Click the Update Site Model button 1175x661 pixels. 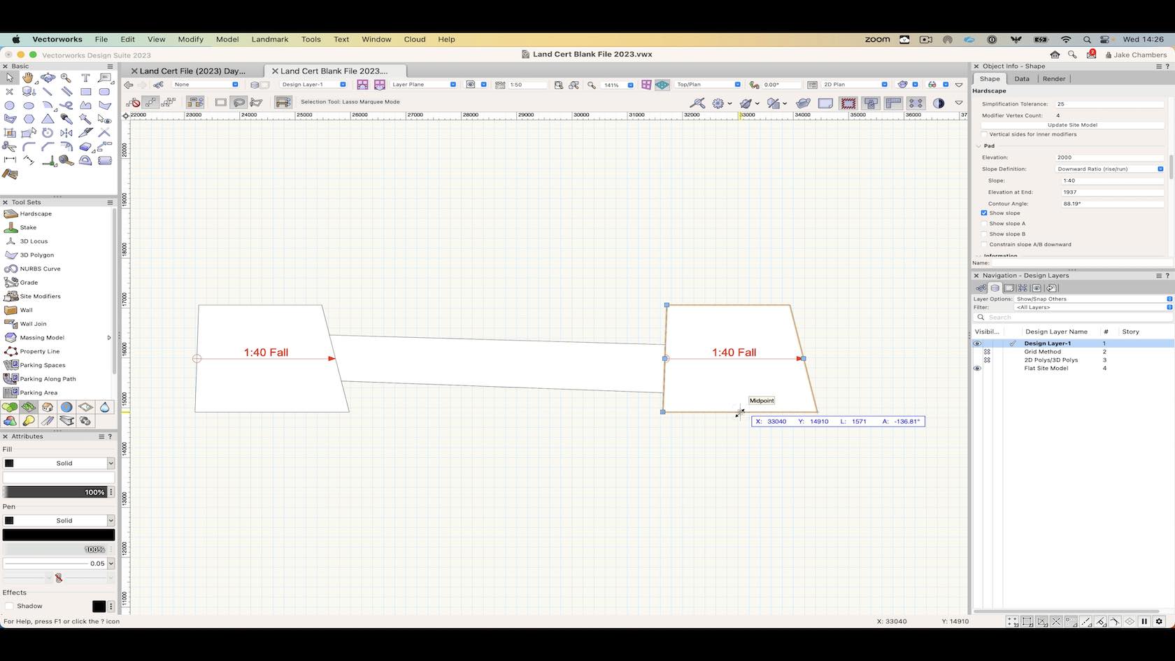(x=1071, y=125)
